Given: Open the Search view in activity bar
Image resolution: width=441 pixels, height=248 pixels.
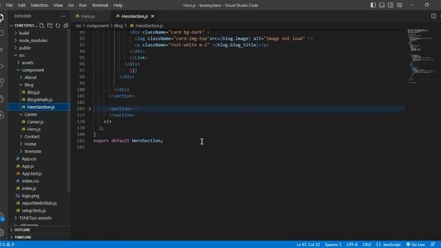Looking at the screenshot, I should 1,33.
